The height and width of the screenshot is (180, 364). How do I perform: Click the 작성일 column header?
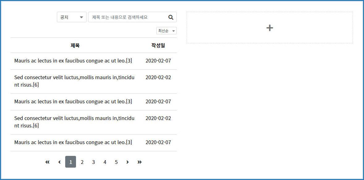[158, 45]
